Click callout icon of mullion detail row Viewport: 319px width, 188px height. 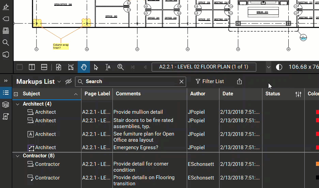(31, 112)
